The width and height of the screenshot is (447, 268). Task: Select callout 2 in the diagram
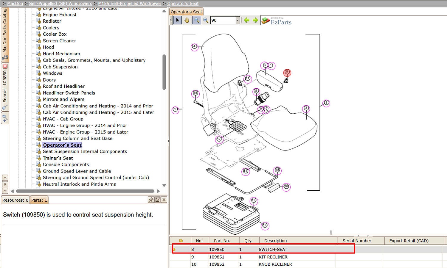pyautogui.click(x=326, y=103)
